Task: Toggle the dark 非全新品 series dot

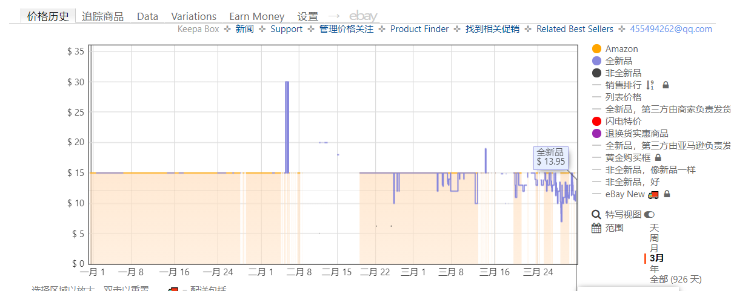Action: coord(596,73)
